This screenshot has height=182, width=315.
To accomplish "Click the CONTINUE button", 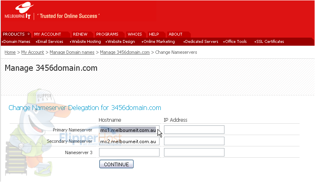I will pos(117,164).
